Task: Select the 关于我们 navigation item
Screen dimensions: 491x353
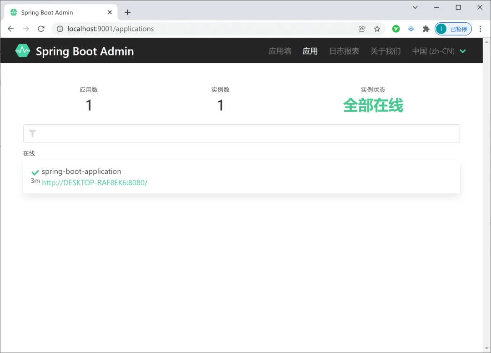Action: coord(385,51)
